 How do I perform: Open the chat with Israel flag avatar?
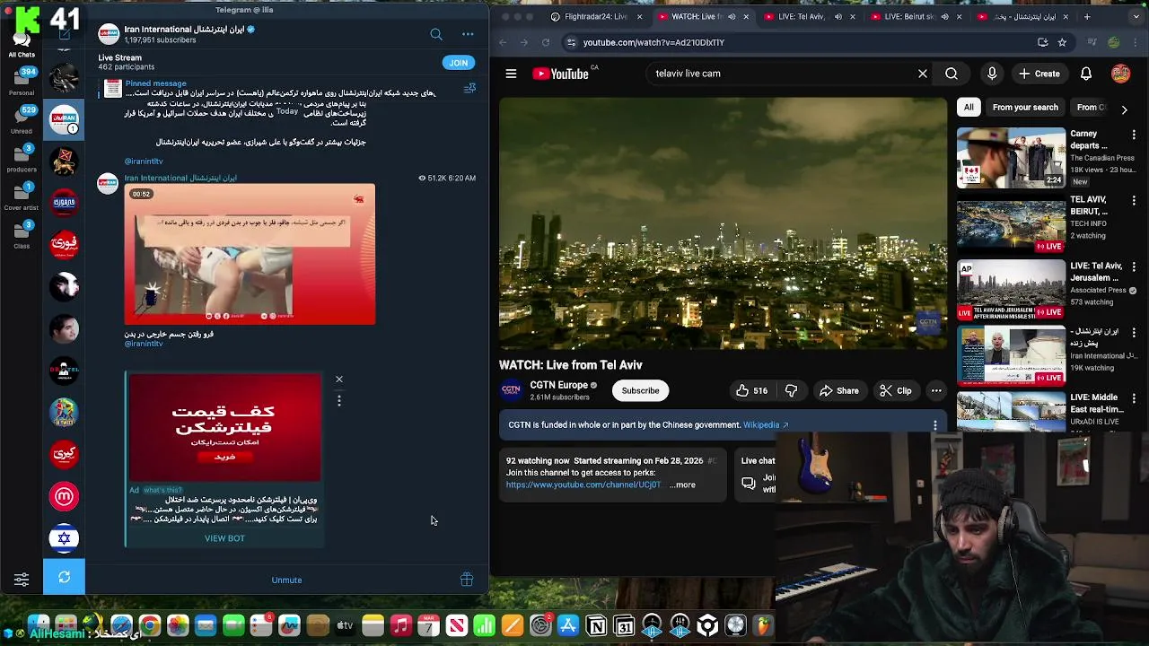pyautogui.click(x=64, y=538)
